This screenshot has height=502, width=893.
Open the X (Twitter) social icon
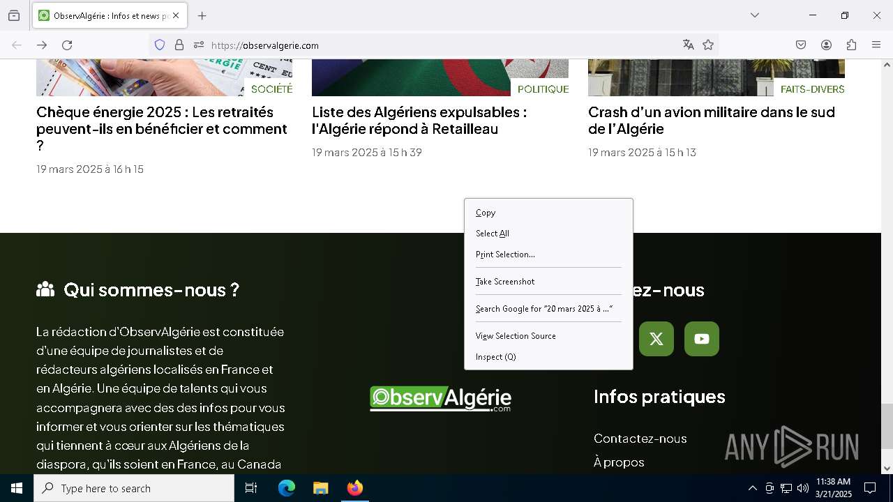(656, 339)
